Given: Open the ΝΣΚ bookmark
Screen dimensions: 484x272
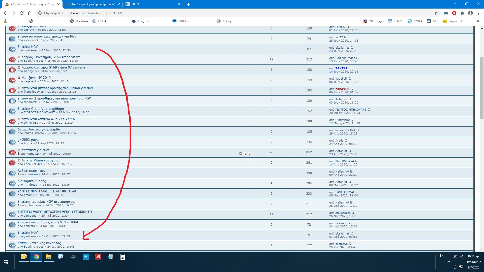Looking at the screenshot, I should (433, 21).
